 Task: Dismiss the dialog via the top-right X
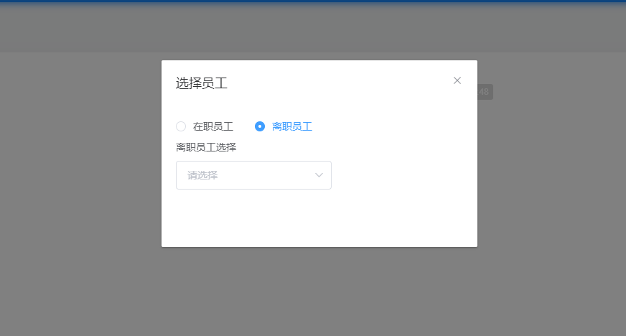(457, 80)
